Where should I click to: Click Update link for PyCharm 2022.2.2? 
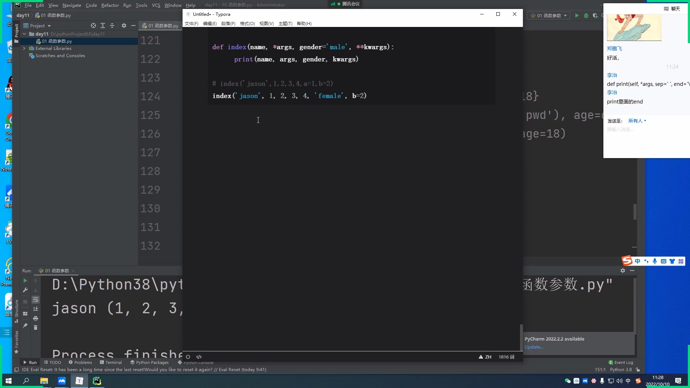coord(534,347)
